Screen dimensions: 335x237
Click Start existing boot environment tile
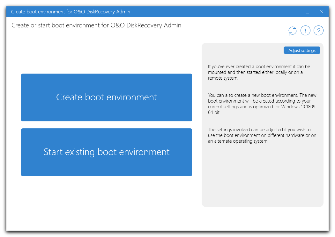[x=106, y=152]
